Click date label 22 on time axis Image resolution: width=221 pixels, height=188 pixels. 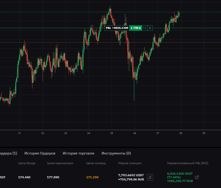click(x=43, y=133)
